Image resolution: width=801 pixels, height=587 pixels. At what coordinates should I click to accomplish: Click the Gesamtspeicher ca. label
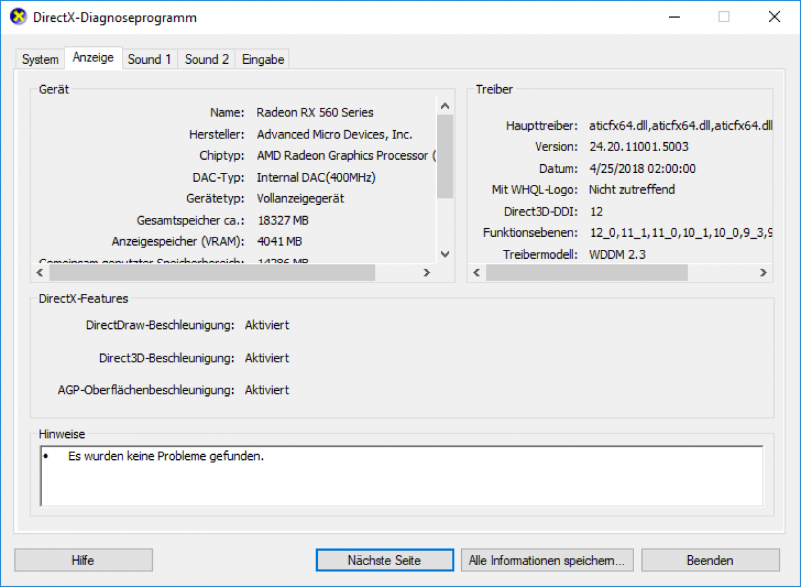pos(191,221)
